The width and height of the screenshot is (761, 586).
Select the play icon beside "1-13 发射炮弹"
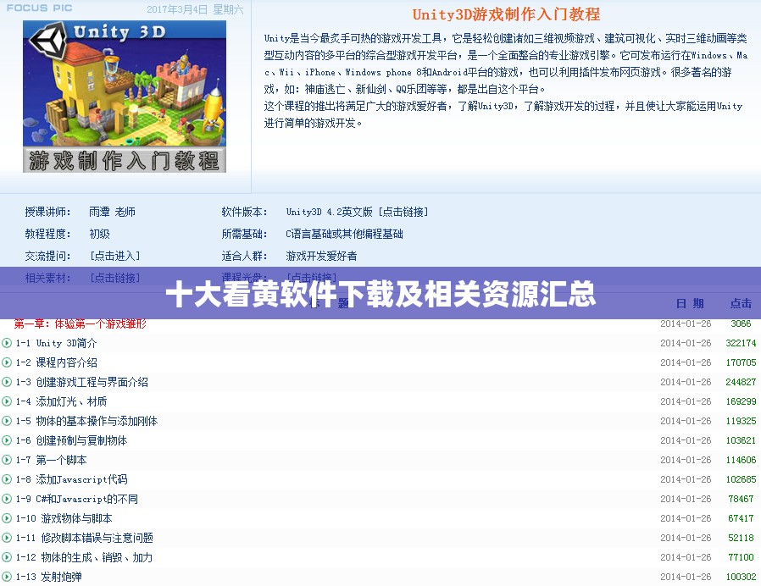click(x=8, y=577)
